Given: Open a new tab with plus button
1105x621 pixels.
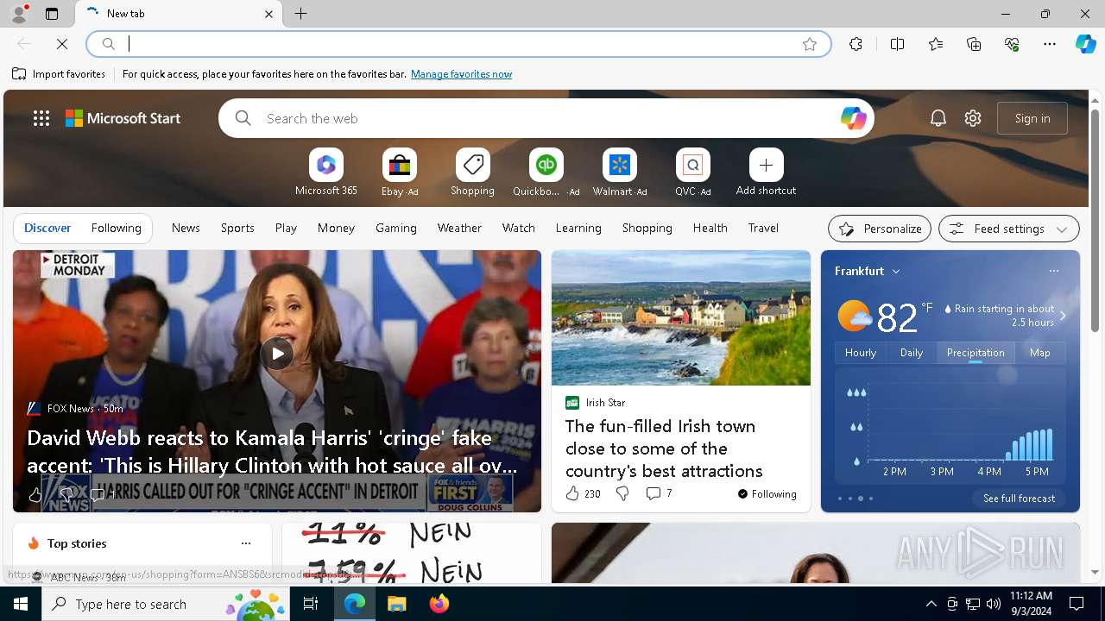Looking at the screenshot, I should 300,14.
